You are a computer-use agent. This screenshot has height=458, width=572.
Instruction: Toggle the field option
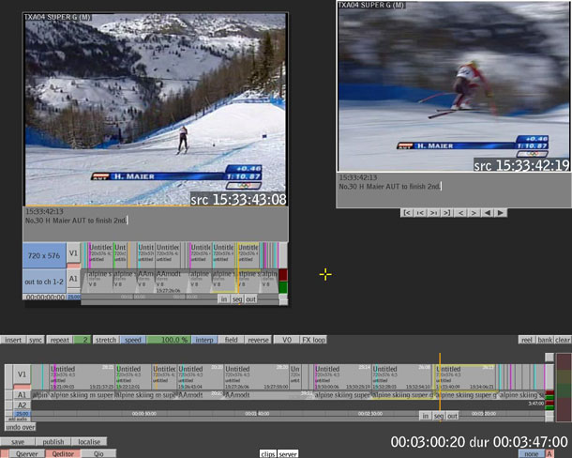(231, 340)
